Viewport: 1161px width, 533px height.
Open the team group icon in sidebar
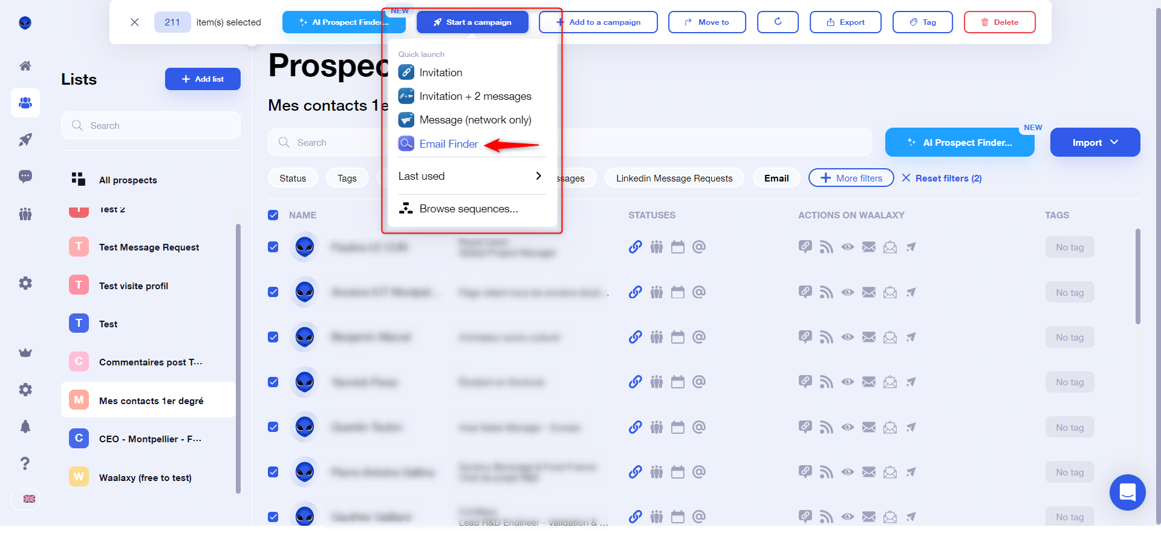coord(25,214)
